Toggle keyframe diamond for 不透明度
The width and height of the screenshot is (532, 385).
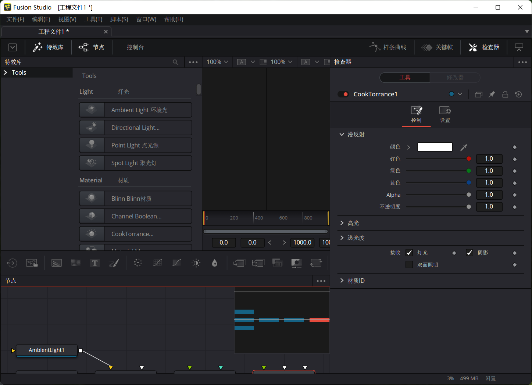[x=515, y=207]
